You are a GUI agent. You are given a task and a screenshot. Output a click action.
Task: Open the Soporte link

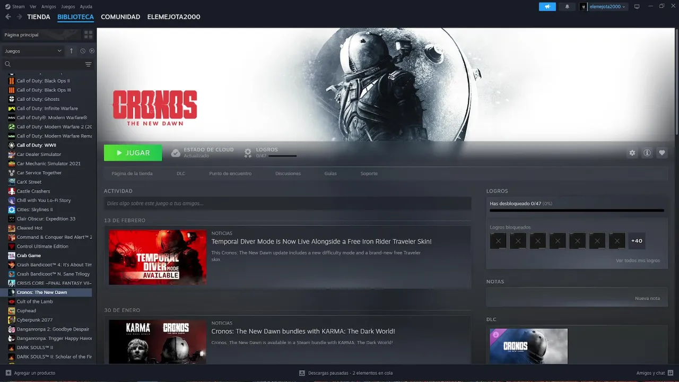(369, 173)
